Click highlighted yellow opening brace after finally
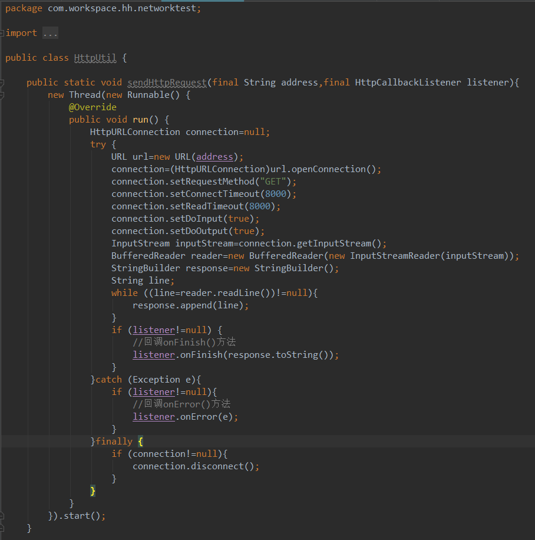Image resolution: width=535 pixels, height=540 pixels. click(x=140, y=442)
